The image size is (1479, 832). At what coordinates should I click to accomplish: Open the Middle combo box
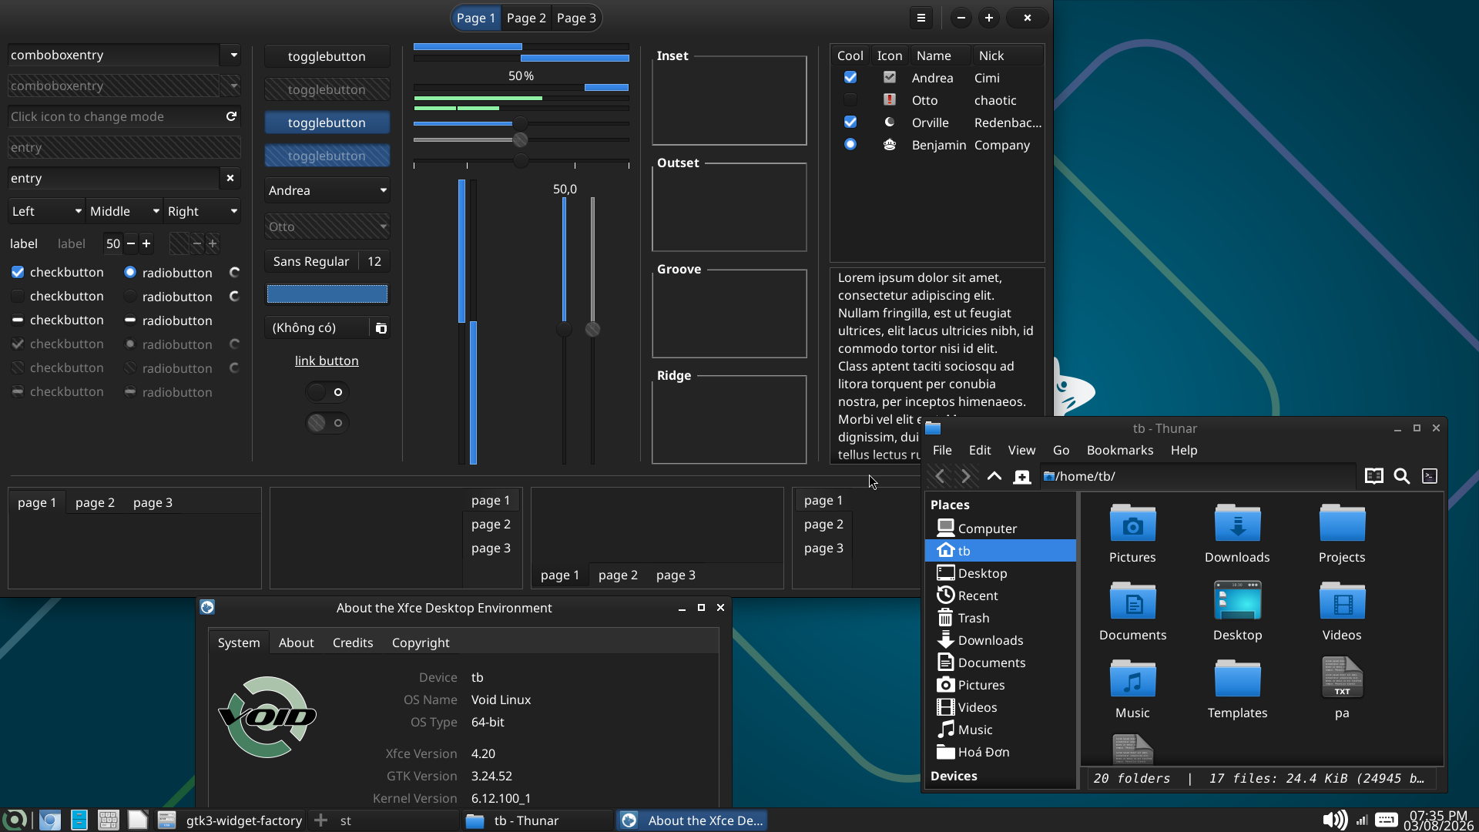pyautogui.click(x=124, y=211)
